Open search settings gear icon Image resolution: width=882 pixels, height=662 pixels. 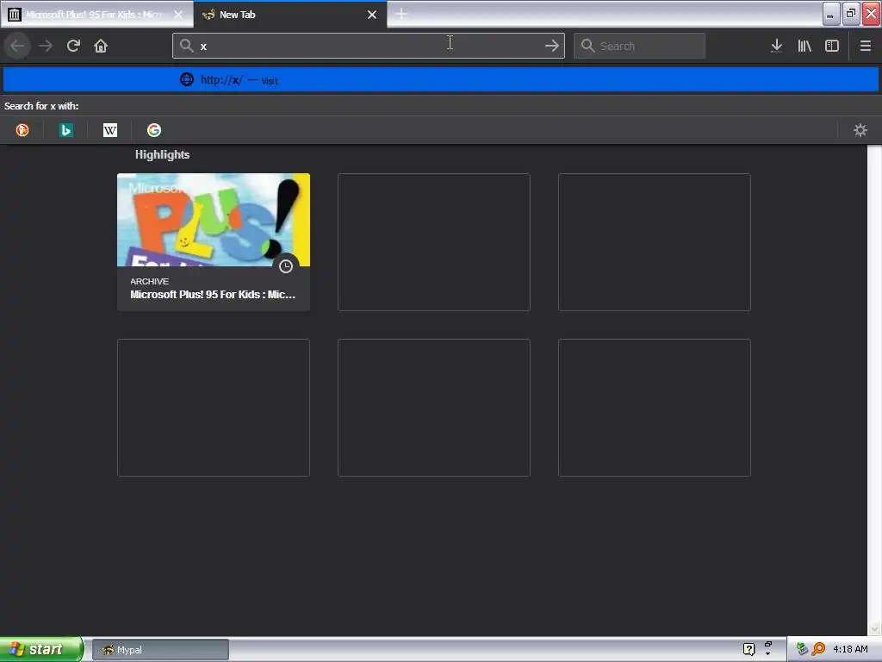pyautogui.click(x=860, y=131)
